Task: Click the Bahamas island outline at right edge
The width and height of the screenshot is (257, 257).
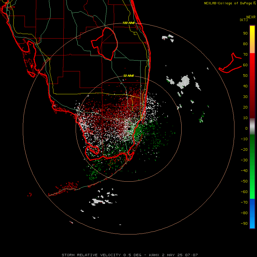Action: (x=230, y=63)
